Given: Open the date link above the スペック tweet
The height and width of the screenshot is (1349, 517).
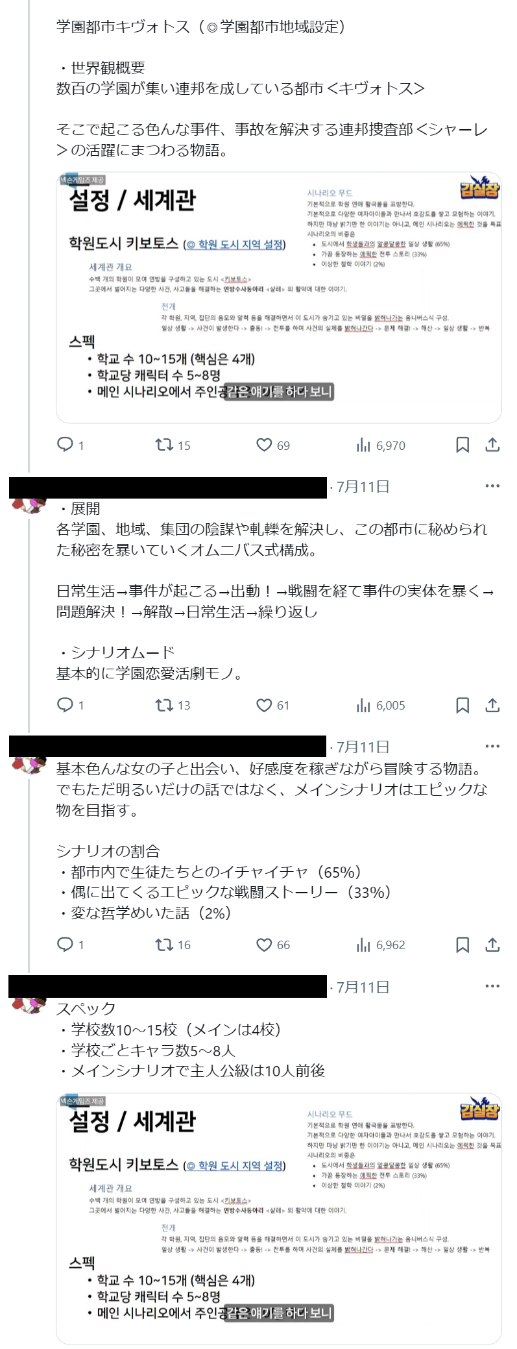Looking at the screenshot, I should tap(363, 987).
